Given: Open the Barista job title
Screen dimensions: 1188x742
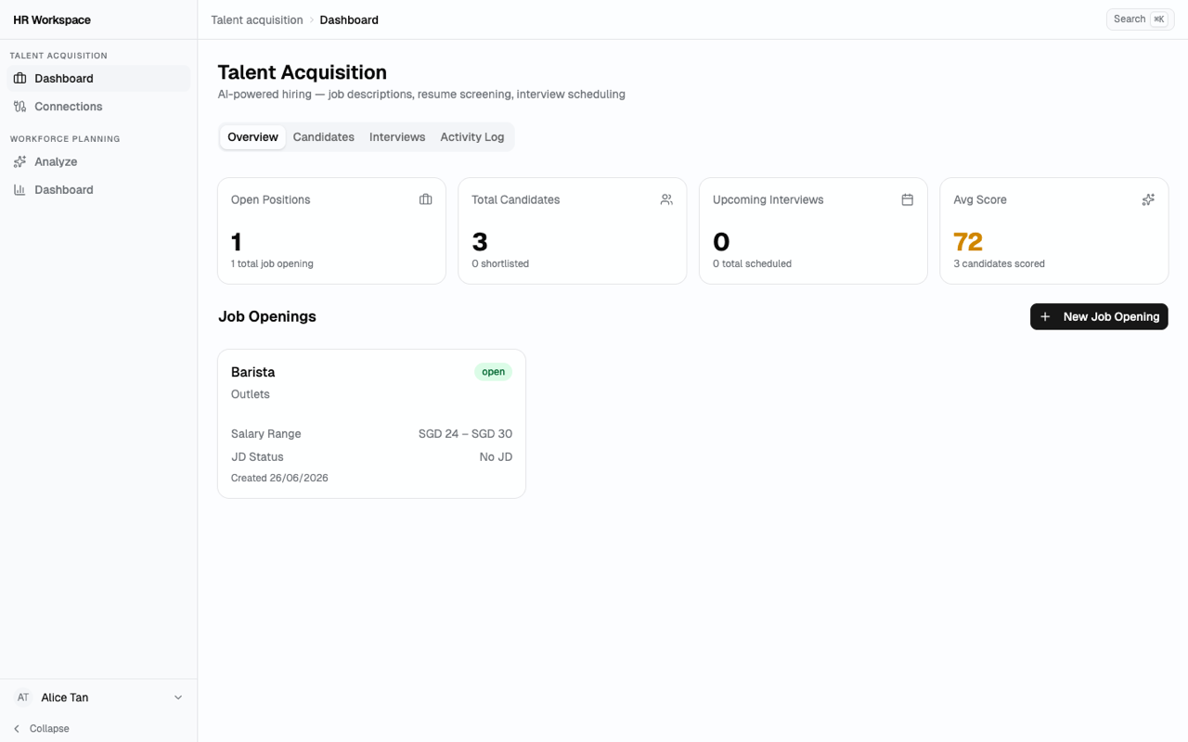Looking at the screenshot, I should pyautogui.click(x=253, y=372).
